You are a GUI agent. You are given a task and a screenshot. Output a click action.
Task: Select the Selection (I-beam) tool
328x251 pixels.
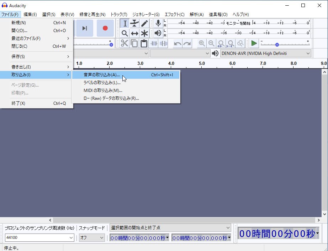125,24
